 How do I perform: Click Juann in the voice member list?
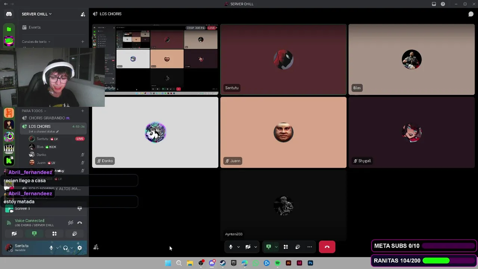click(x=41, y=163)
